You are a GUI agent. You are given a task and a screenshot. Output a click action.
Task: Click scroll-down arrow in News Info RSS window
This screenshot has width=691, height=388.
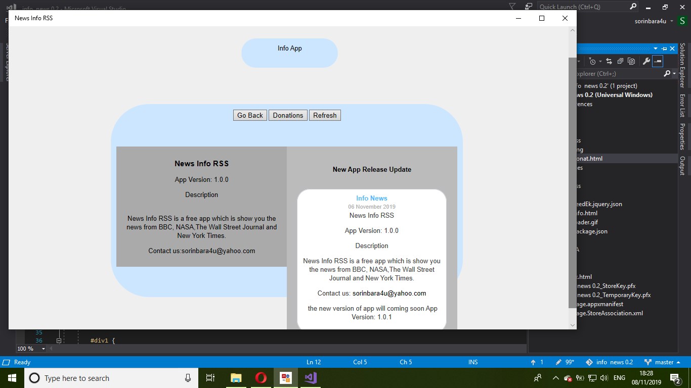click(573, 325)
